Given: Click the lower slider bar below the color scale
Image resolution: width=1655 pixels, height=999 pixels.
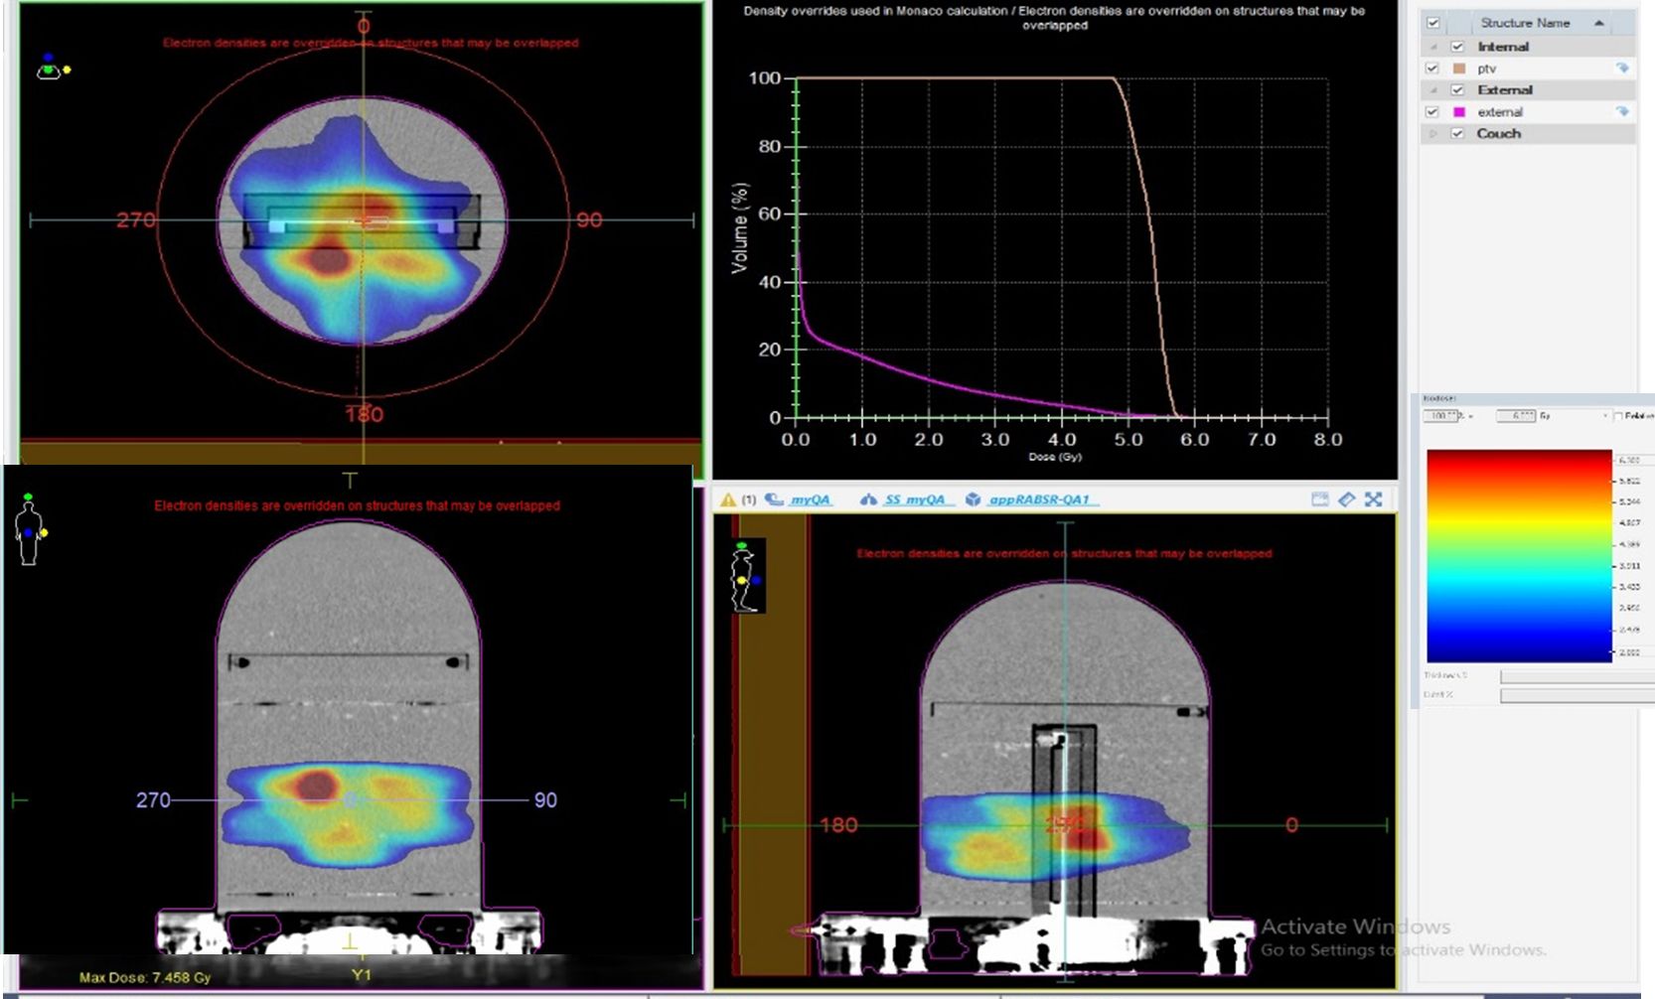Looking at the screenshot, I should pyautogui.click(x=1578, y=695).
